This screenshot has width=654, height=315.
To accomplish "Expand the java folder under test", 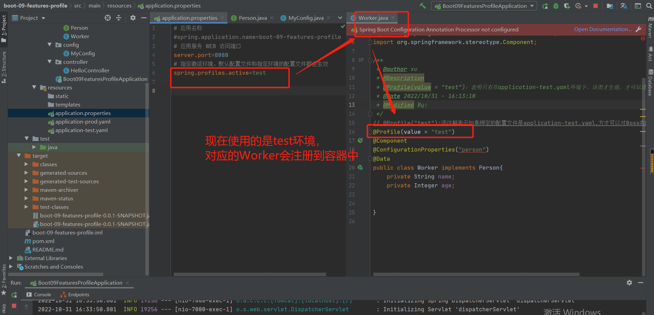I will (34, 147).
